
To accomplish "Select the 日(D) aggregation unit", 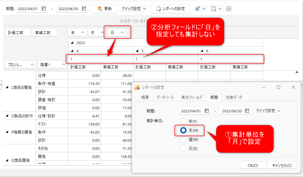I will 183,148.
